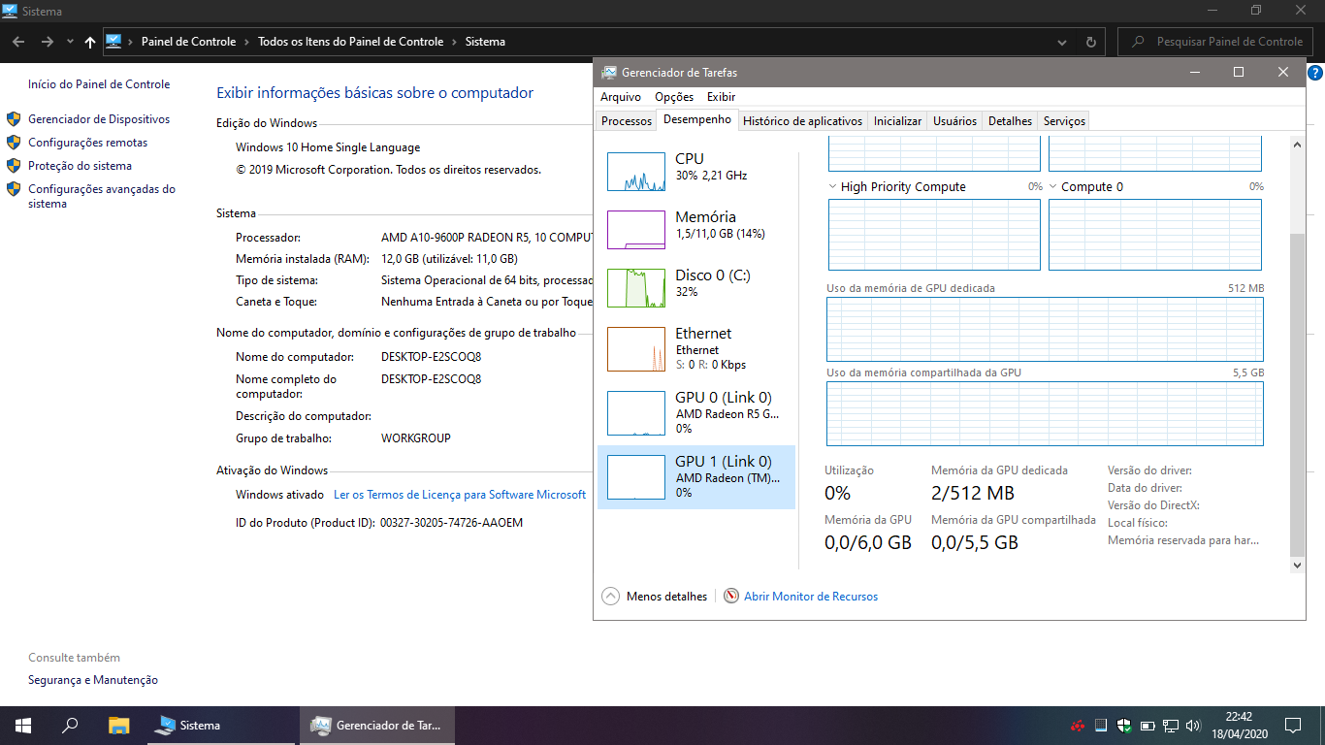Image resolution: width=1325 pixels, height=745 pixels.
Task: Click the Up one level arrow
Action: [x=90, y=42]
